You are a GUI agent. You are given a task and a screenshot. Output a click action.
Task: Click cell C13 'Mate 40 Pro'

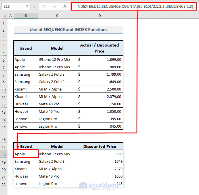[x=57, y=111]
